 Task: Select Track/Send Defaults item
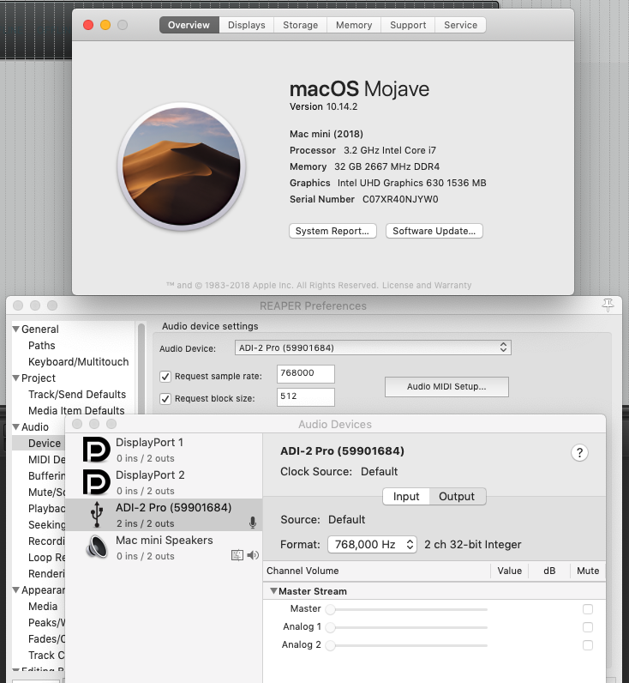(77, 394)
